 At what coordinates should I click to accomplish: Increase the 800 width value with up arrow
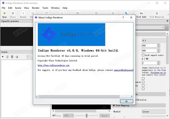point(158,45)
